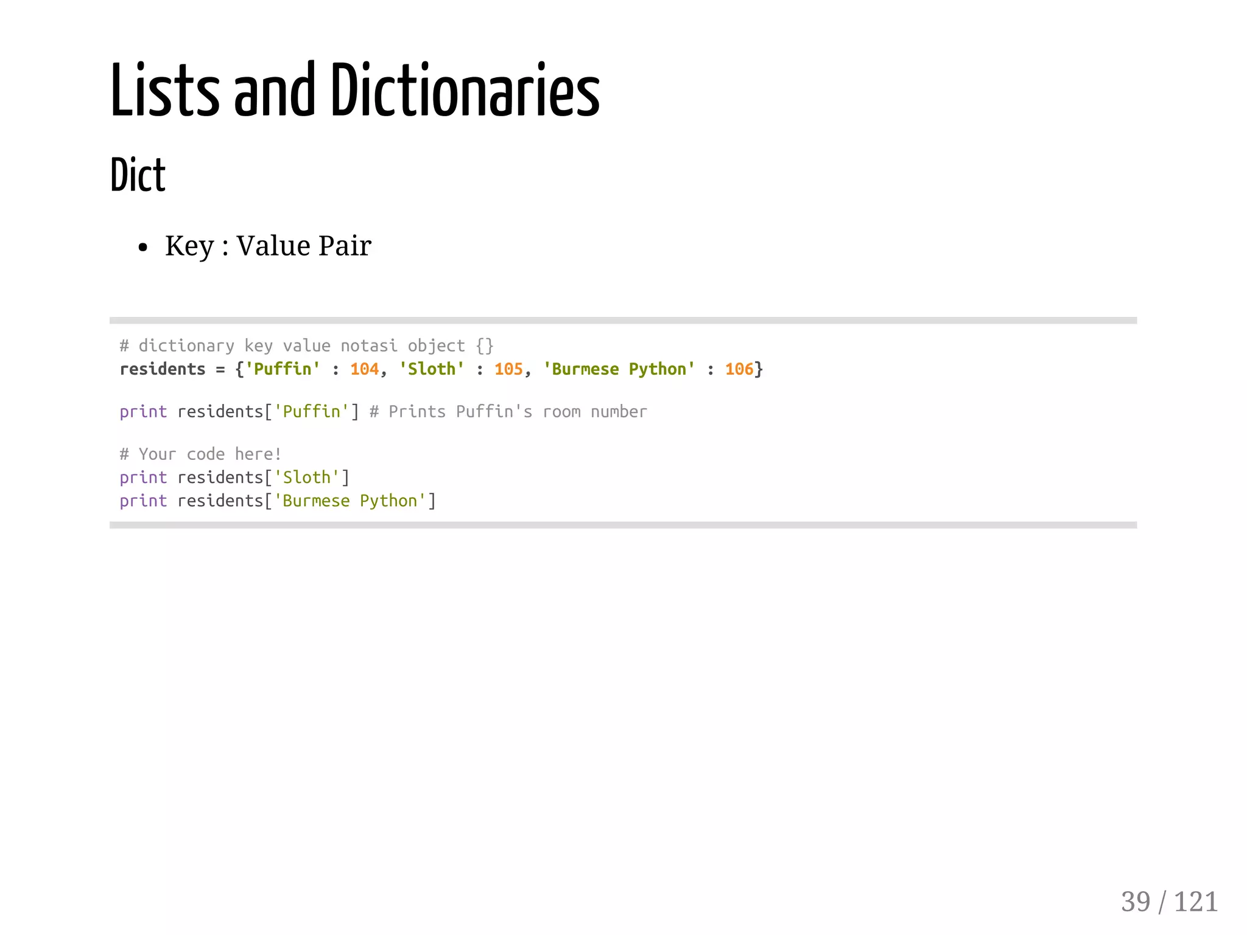Click the 'Key : Value Pair' bullet text
The width and height of the screenshot is (1247, 935).
coord(268,246)
